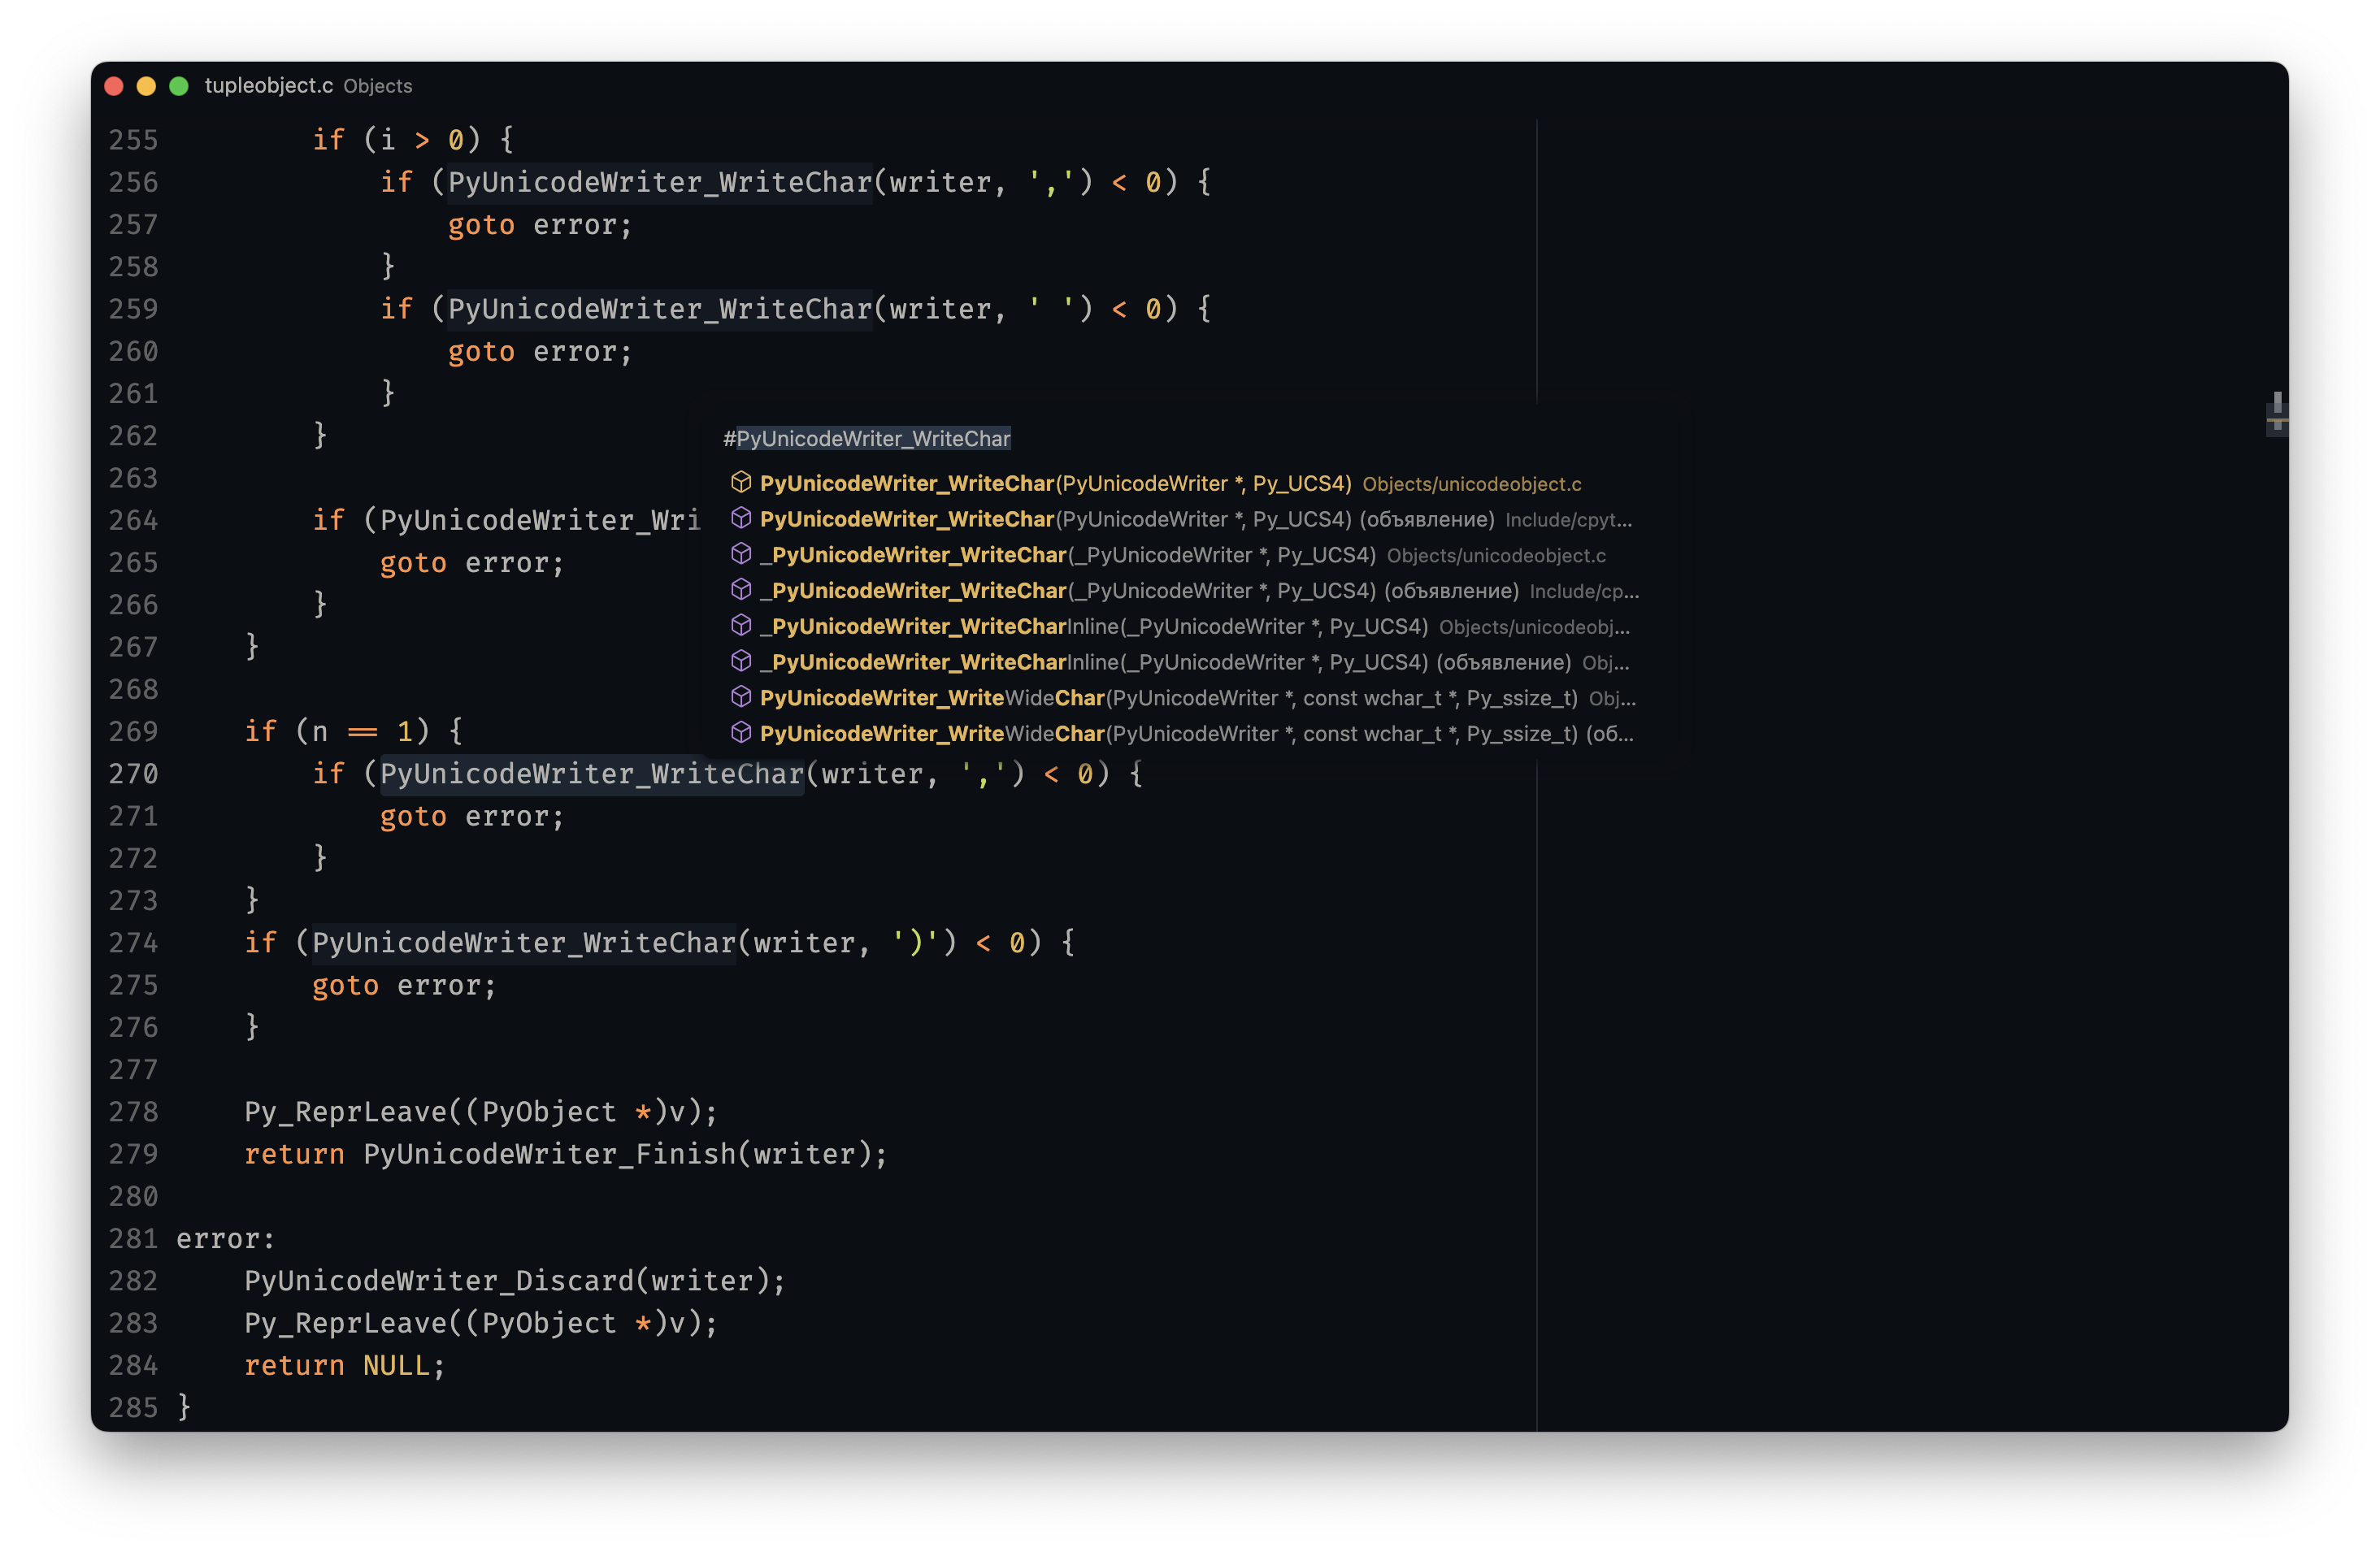Choose the _PyUnicodeWriter_WriteChar result in Objects/unicodeobject.c
Screen dimensions: 2380x1552
pyautogui.click(x=1180, y=556)
